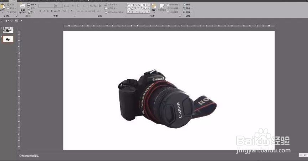This screenshot has width=308, height=161.
Task: Click the Paste icon in the ribbon
Action: [x=2, y=6]
